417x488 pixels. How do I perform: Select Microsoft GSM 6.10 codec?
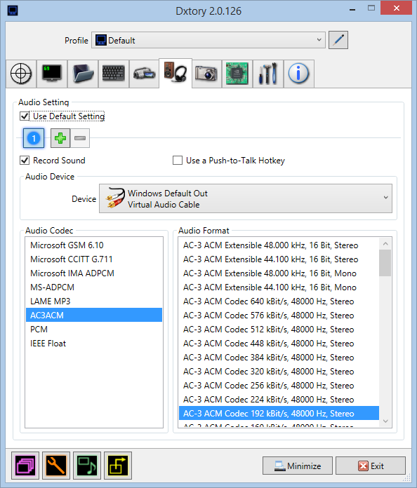pos(94,245)
